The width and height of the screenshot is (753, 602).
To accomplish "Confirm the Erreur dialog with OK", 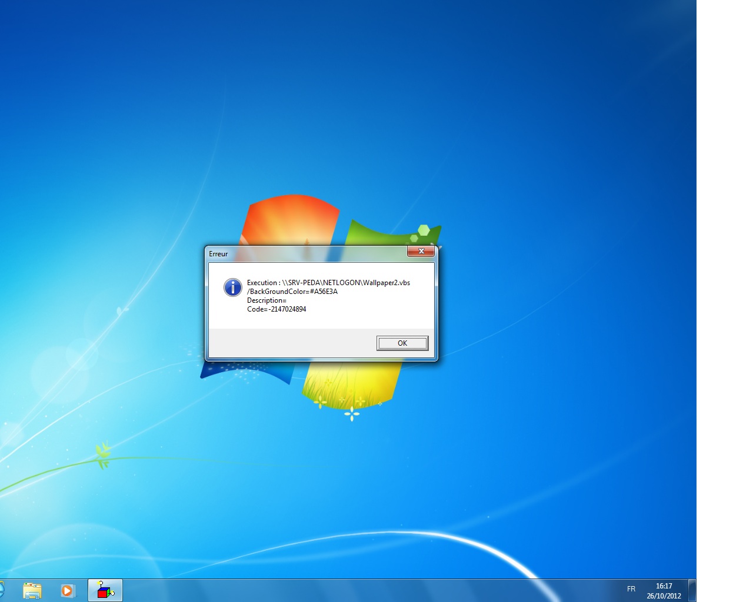I will 402,343.
